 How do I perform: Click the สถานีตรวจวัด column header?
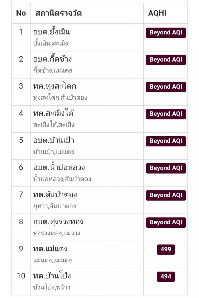(58, 13)
